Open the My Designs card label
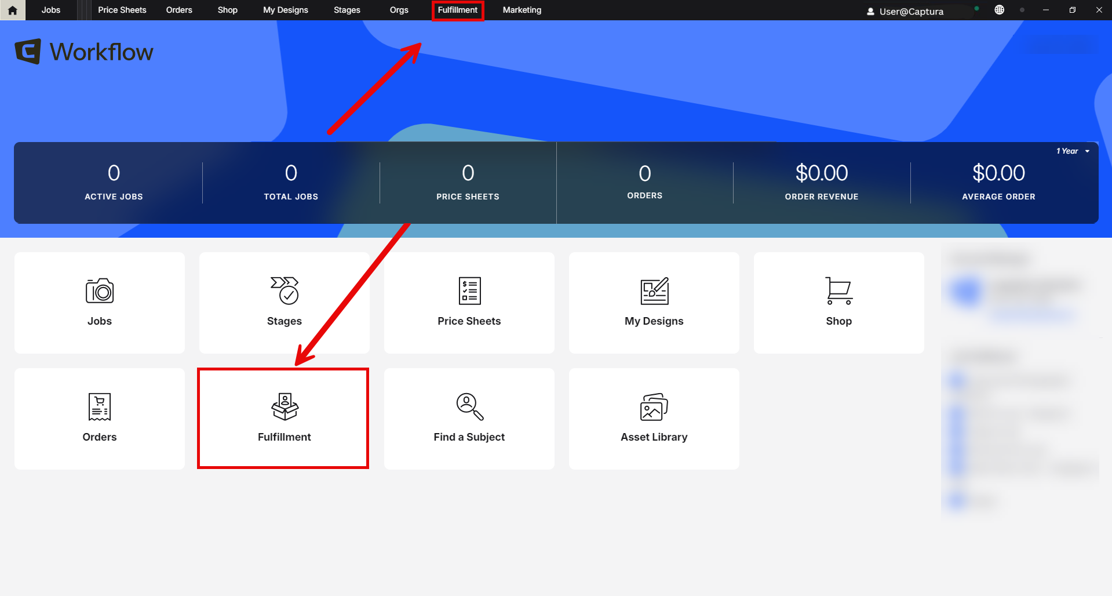This screenshot has width=1112, height=596. (x=654, y=321)
